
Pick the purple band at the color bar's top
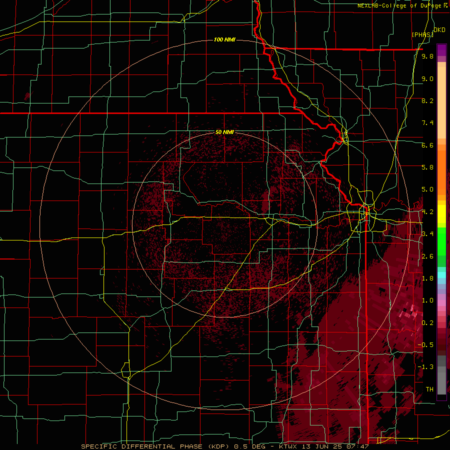point(441,50)
